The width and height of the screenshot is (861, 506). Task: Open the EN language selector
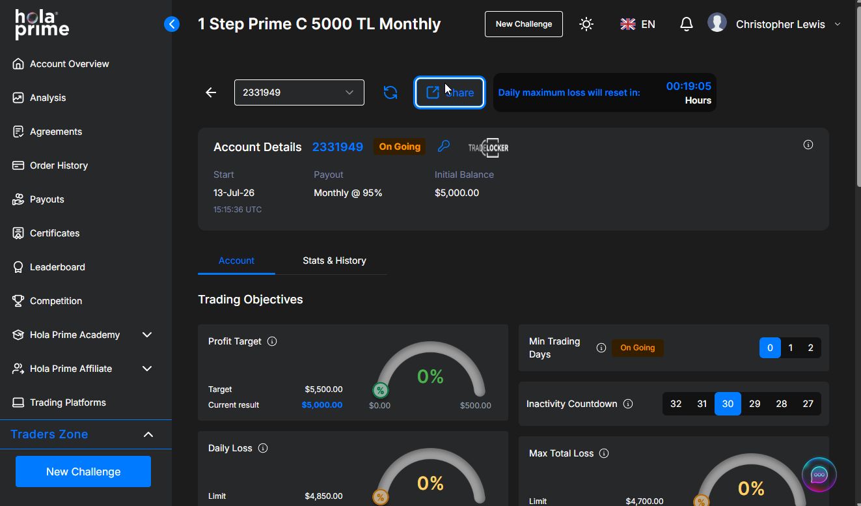638,24
